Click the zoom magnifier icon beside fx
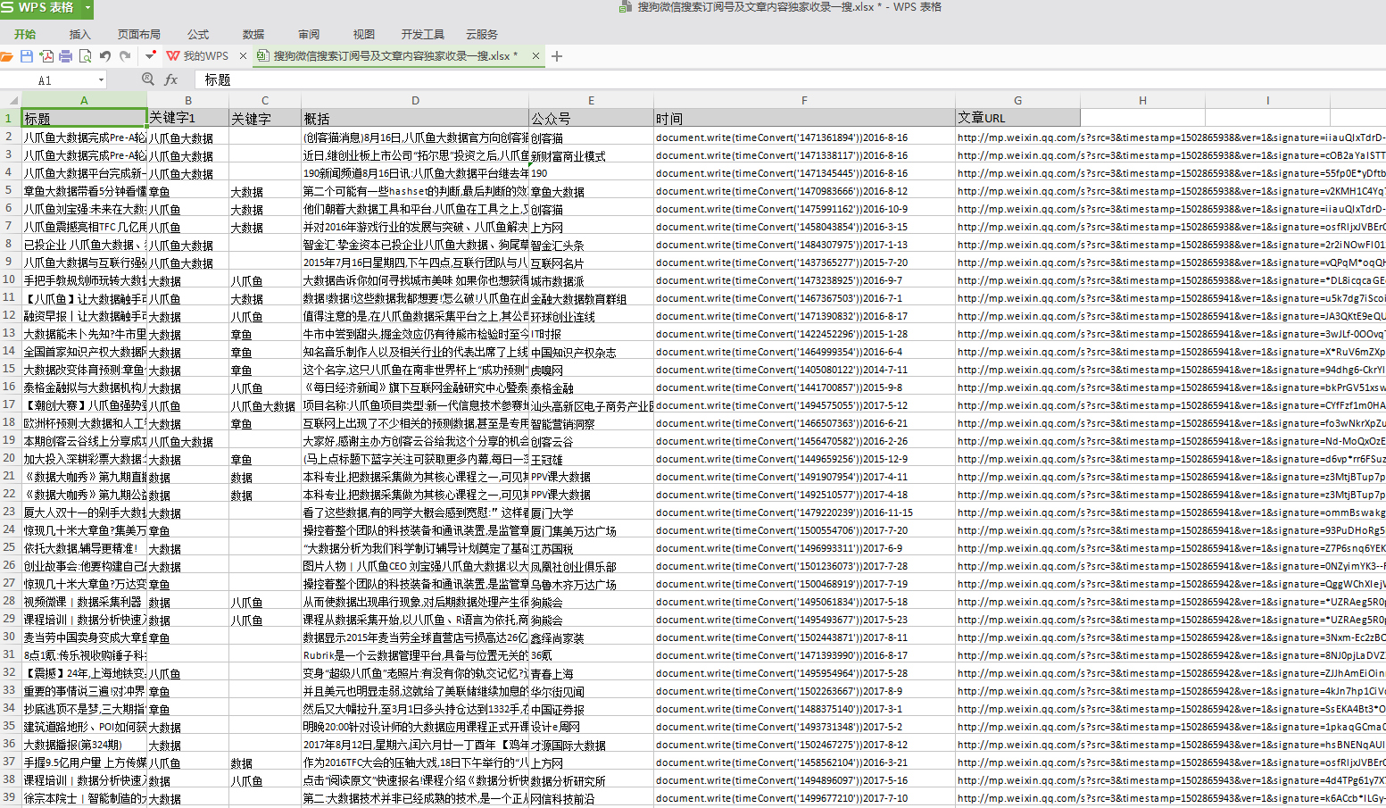Screen dimensions: 1386x808 (x=148, y=79)
